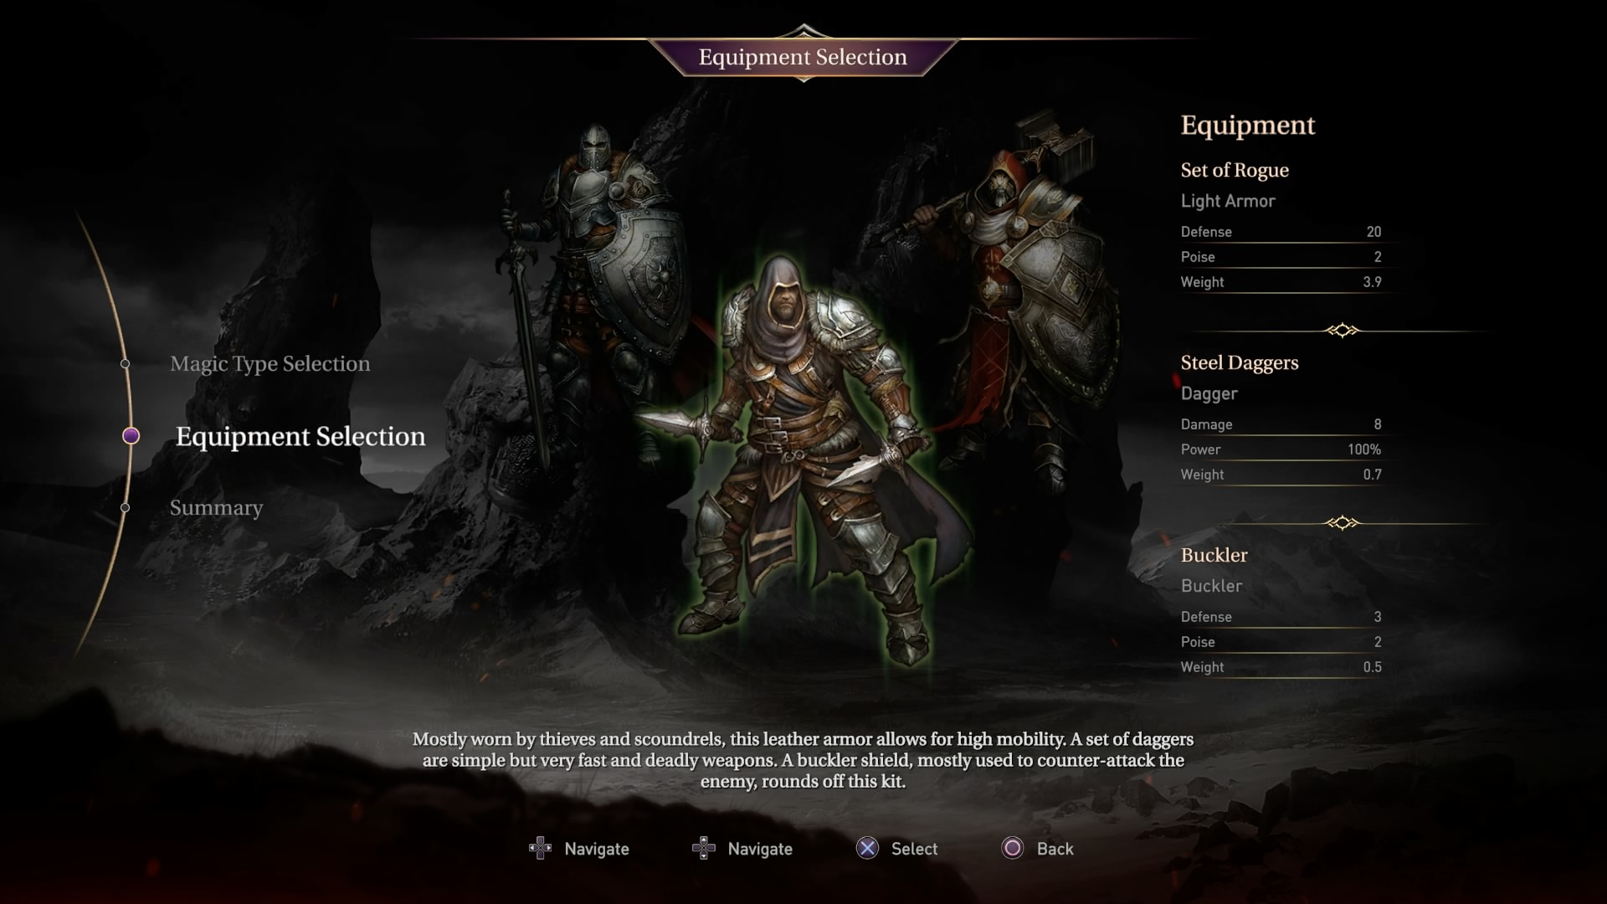Expand the Steel Daggers stats section
Screen dimensions: 1607x904
point(1240,362)
